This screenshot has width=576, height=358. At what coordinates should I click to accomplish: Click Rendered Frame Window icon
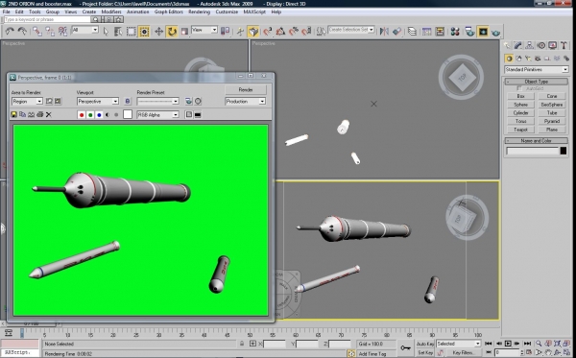click(483, 32)
